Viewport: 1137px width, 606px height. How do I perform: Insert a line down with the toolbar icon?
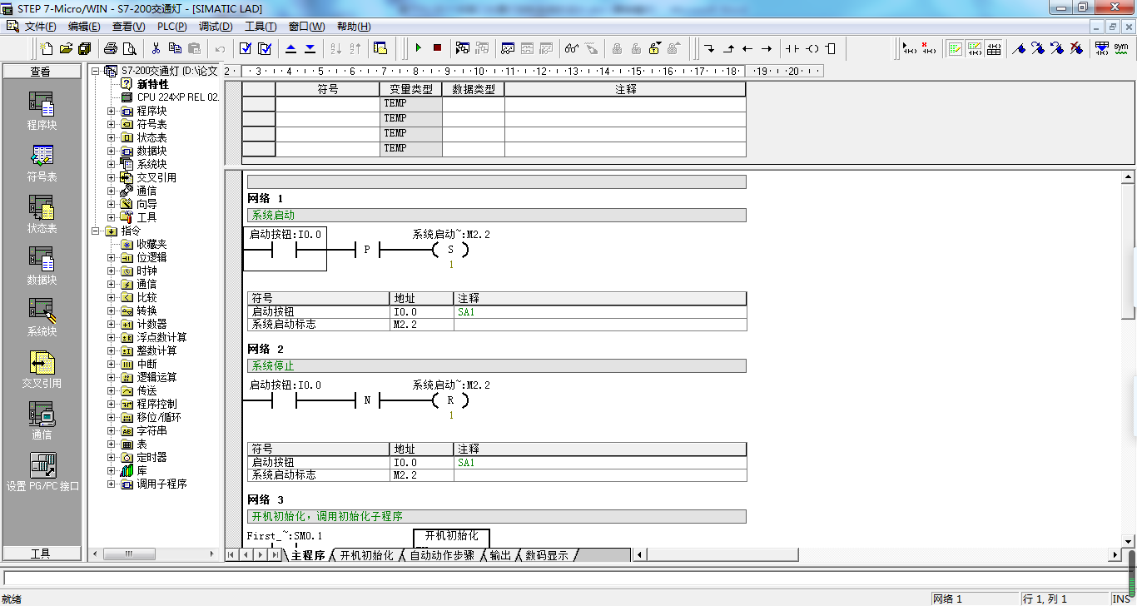click(709, 48)
